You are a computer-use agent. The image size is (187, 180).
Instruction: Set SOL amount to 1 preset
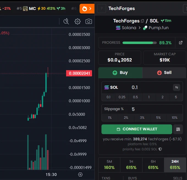(149, 97)
